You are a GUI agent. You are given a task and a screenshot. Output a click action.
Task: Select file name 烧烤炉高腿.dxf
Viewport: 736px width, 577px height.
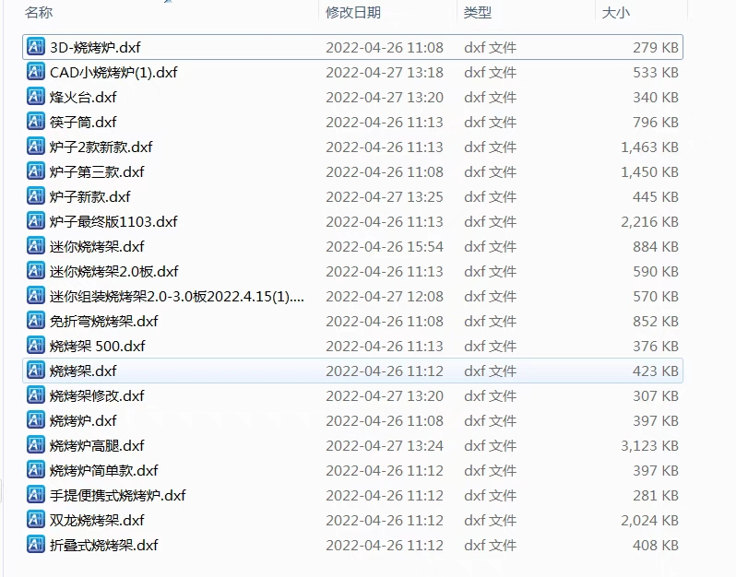point(97,445)
